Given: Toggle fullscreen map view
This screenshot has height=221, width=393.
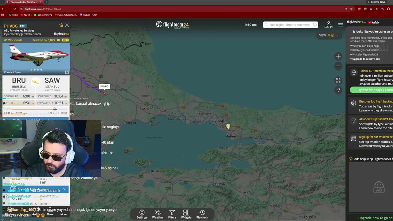Looking at the screenshot, I should (338, 80).
